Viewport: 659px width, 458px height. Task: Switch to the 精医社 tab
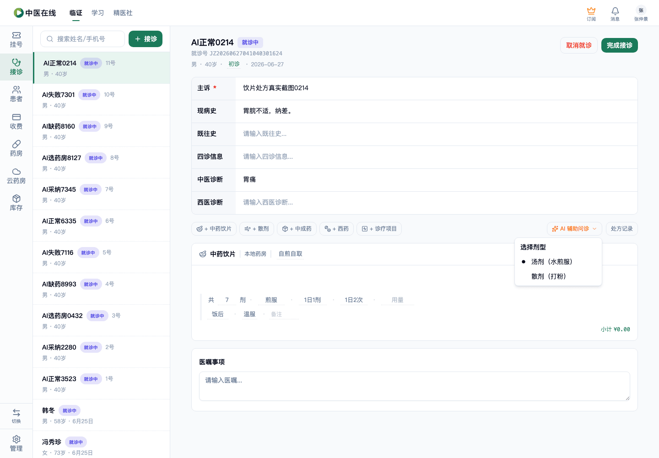[x=123, y=13]
